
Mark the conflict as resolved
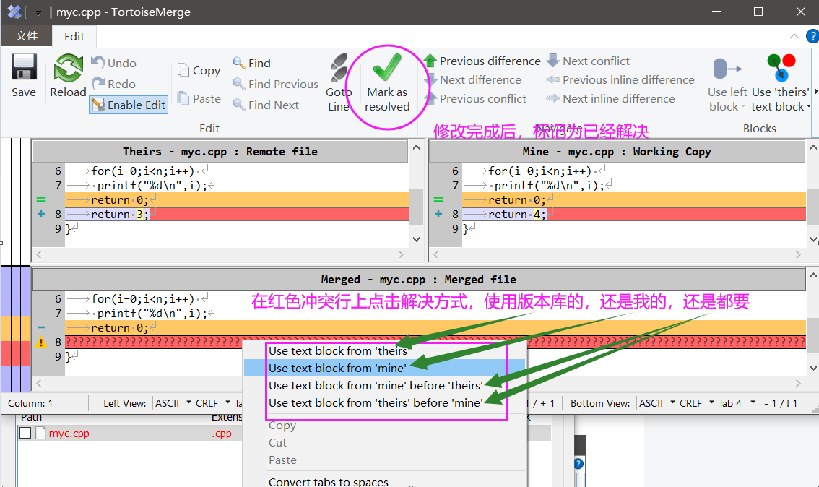(x=387, y=84)
